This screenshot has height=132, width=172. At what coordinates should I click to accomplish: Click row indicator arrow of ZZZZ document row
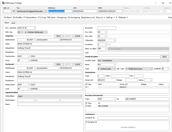86,106
